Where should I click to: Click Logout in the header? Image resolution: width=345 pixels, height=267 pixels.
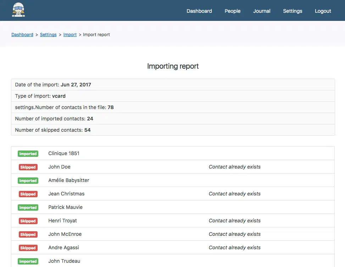(323, 11)
